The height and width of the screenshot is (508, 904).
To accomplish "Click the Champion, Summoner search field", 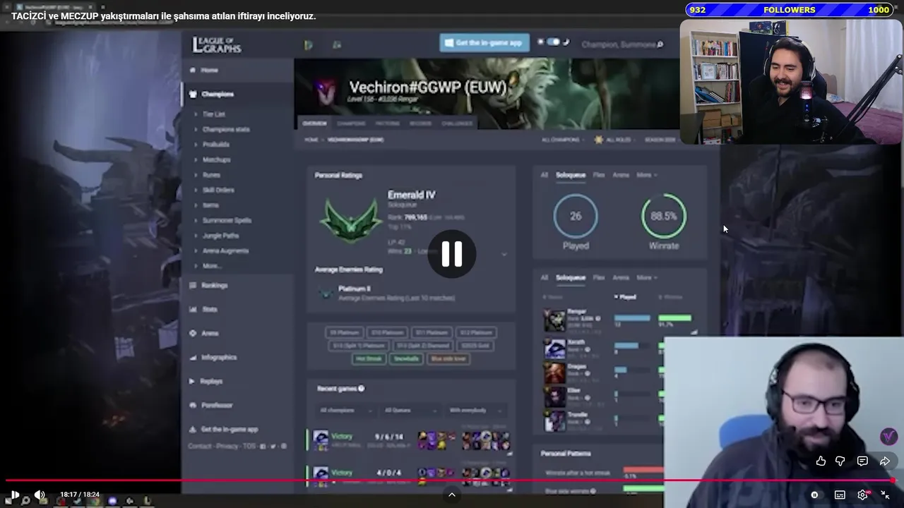I will (x=618, y=44).
